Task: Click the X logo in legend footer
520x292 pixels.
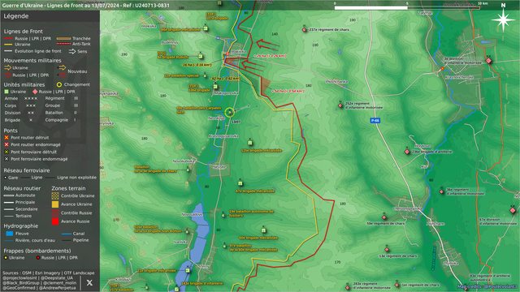Action: pos(89,282)
